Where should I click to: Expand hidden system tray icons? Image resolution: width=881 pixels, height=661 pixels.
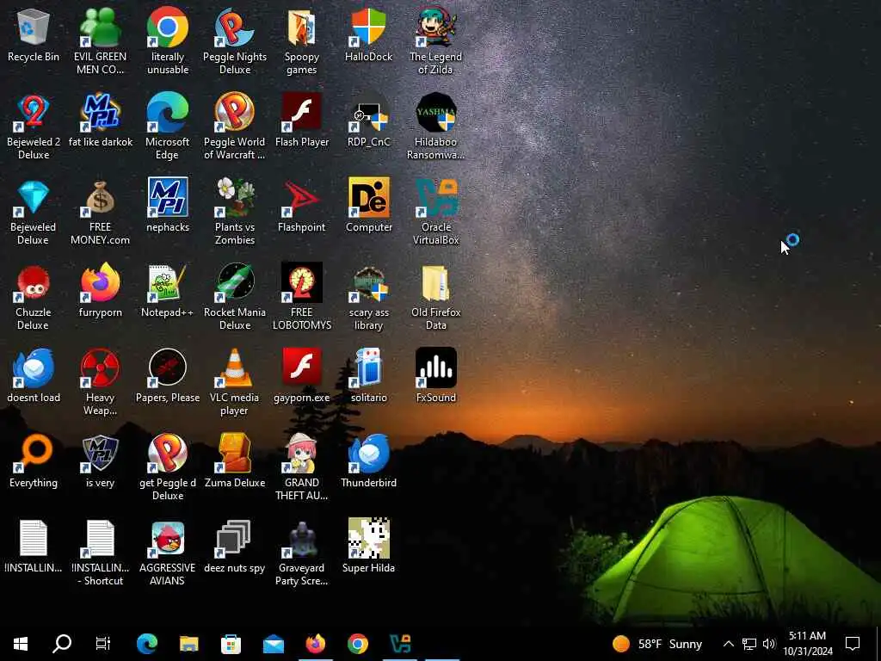pyautogui.click(x=728, y=644)
